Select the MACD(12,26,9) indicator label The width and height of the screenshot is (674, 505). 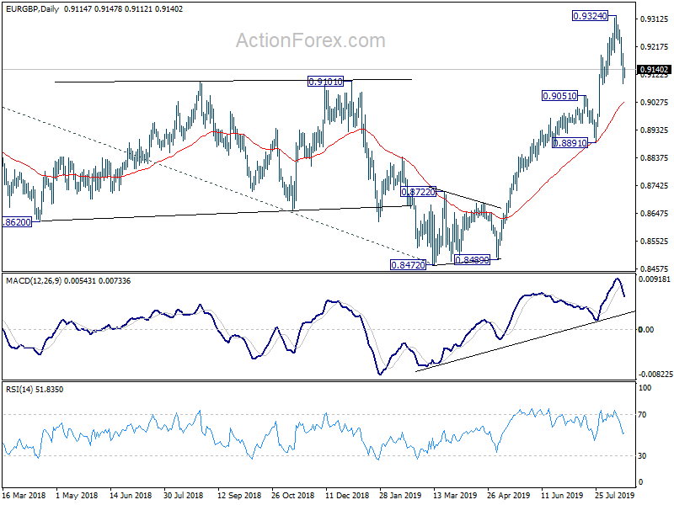click(x=34, y=281)
